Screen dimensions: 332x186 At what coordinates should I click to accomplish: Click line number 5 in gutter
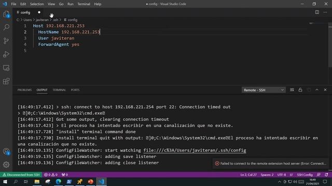coord(25,51)
